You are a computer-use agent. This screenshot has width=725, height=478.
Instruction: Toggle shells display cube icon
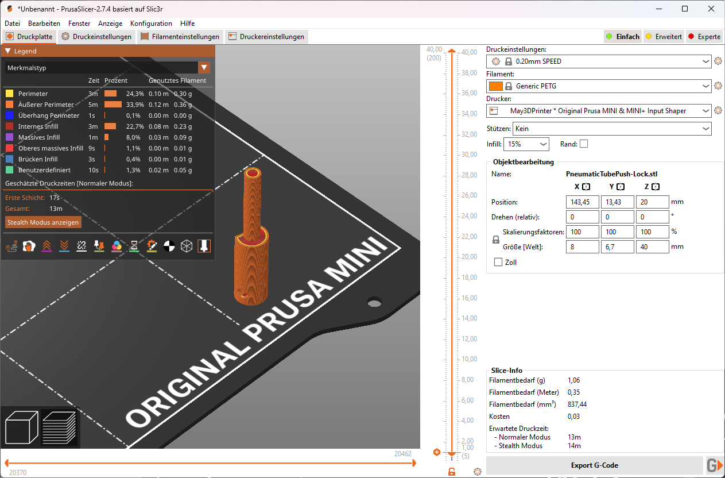coord(185,246)
